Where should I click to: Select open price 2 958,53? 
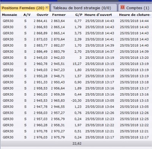(x=41, y=88)
